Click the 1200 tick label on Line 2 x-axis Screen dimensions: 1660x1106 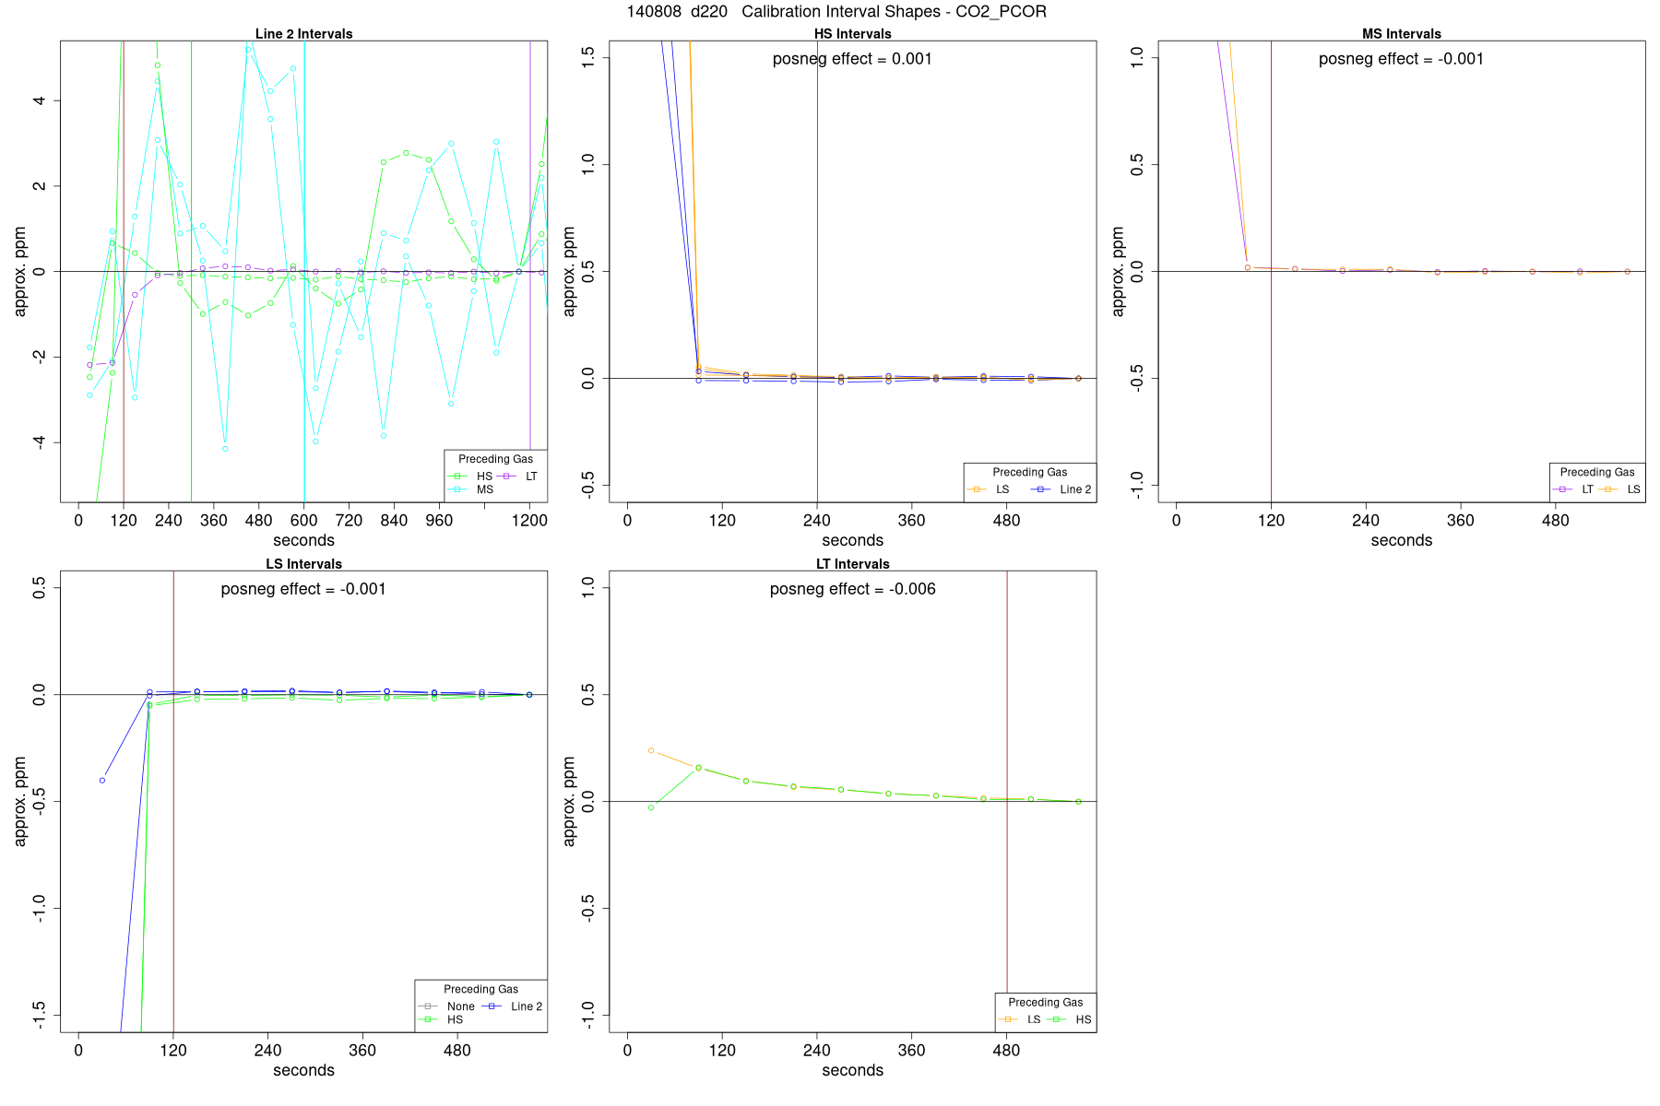pos(529,521)
